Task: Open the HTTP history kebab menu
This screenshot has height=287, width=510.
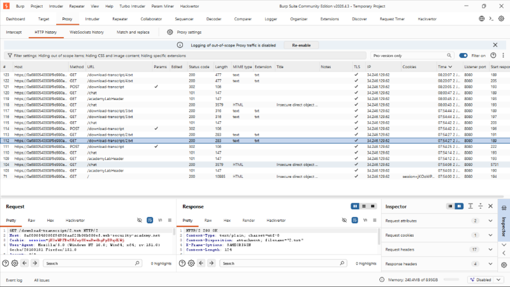Action: [x=503, y=55]
